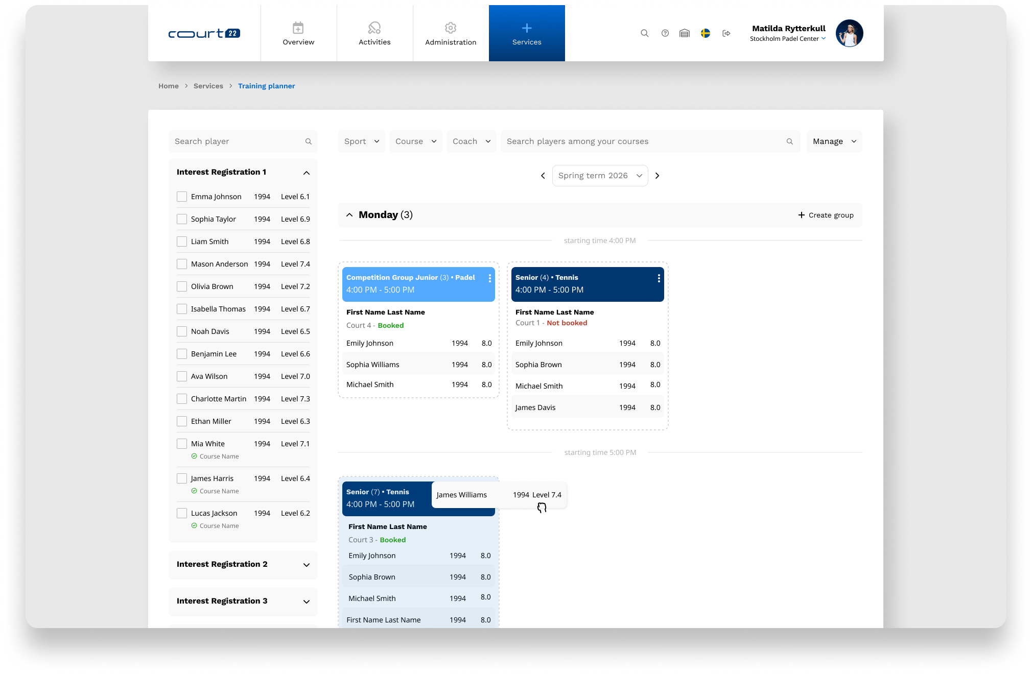The height and width of the screenshot is (674, 1032).
Task: Open the Spring term 2026 dropdown
Action: tap(600, 176)
